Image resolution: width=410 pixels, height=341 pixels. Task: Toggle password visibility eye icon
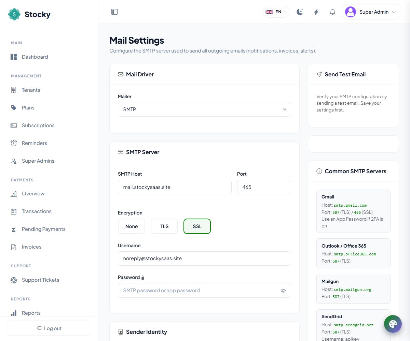pos(283,291)
